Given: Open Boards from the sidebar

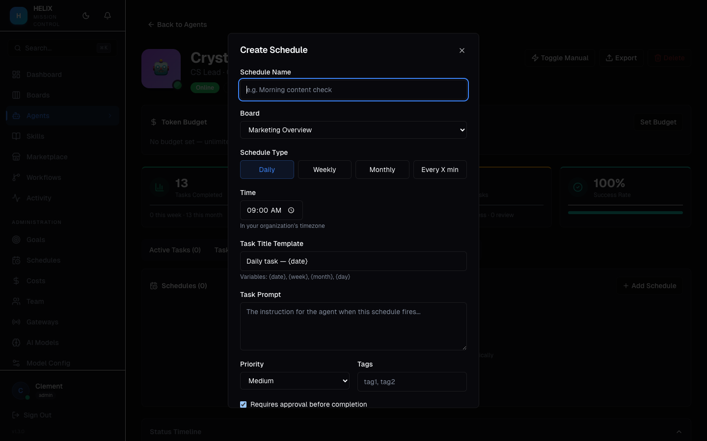Looking at the screenshot, I should 62,95.
